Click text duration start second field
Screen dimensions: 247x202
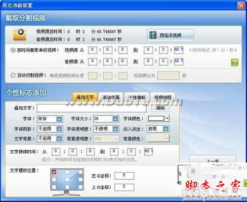point(90,152)
